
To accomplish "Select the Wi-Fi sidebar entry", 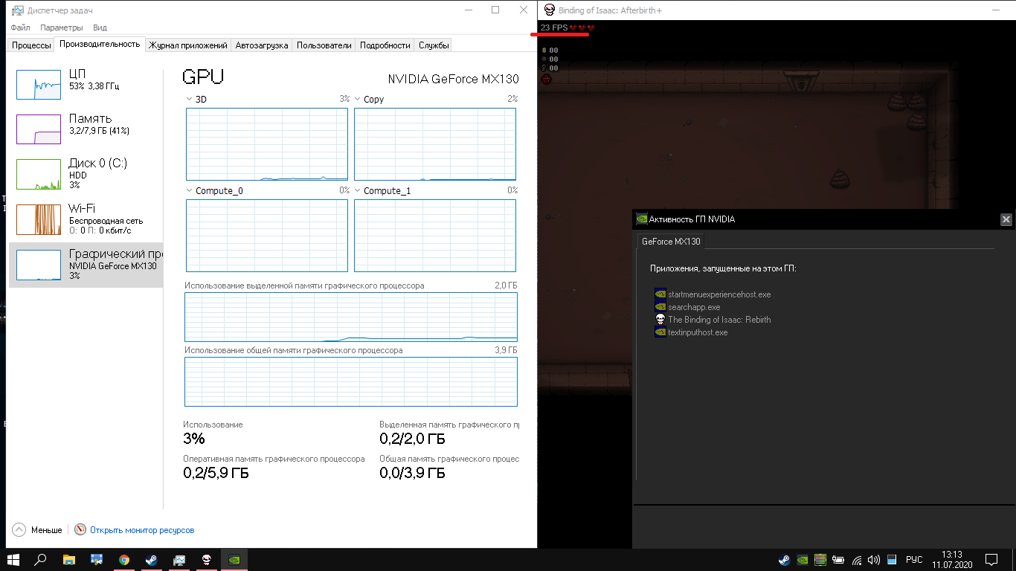I will [x=86, y=219].
